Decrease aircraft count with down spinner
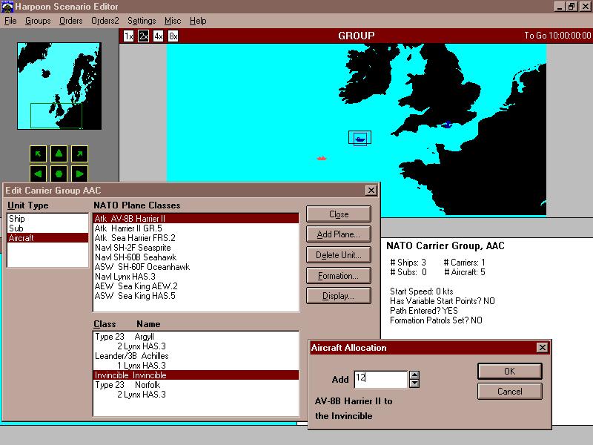Image resolution: width=593 pixels, height=445 pixels. tap(414, 383)
